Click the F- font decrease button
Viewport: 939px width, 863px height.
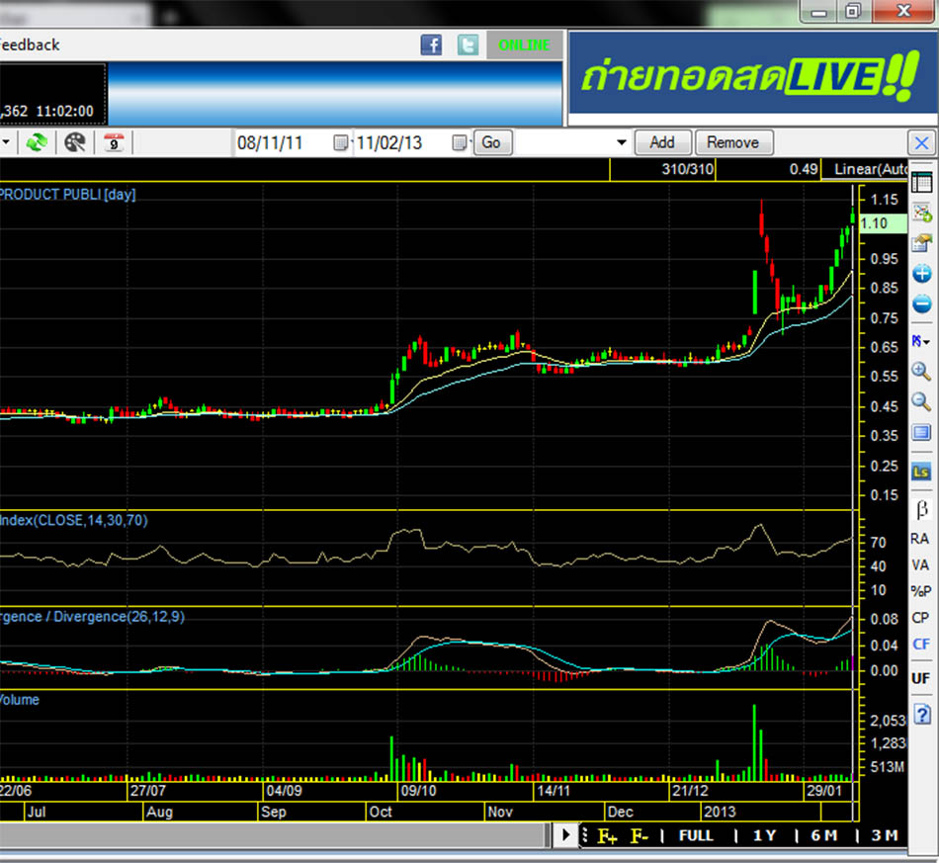coord(639,836)
